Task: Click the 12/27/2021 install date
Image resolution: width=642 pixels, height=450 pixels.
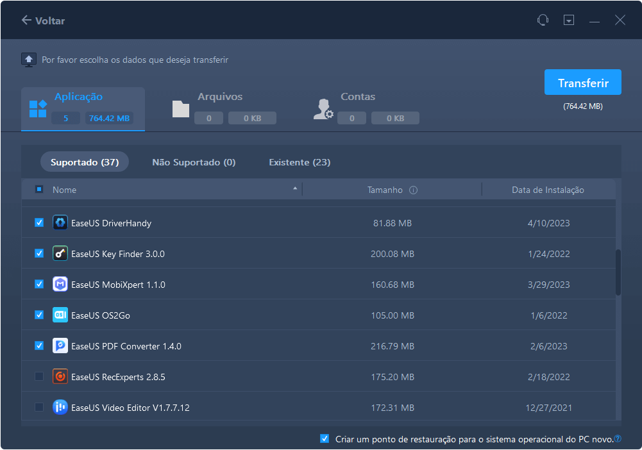Action: click(548, 408)
